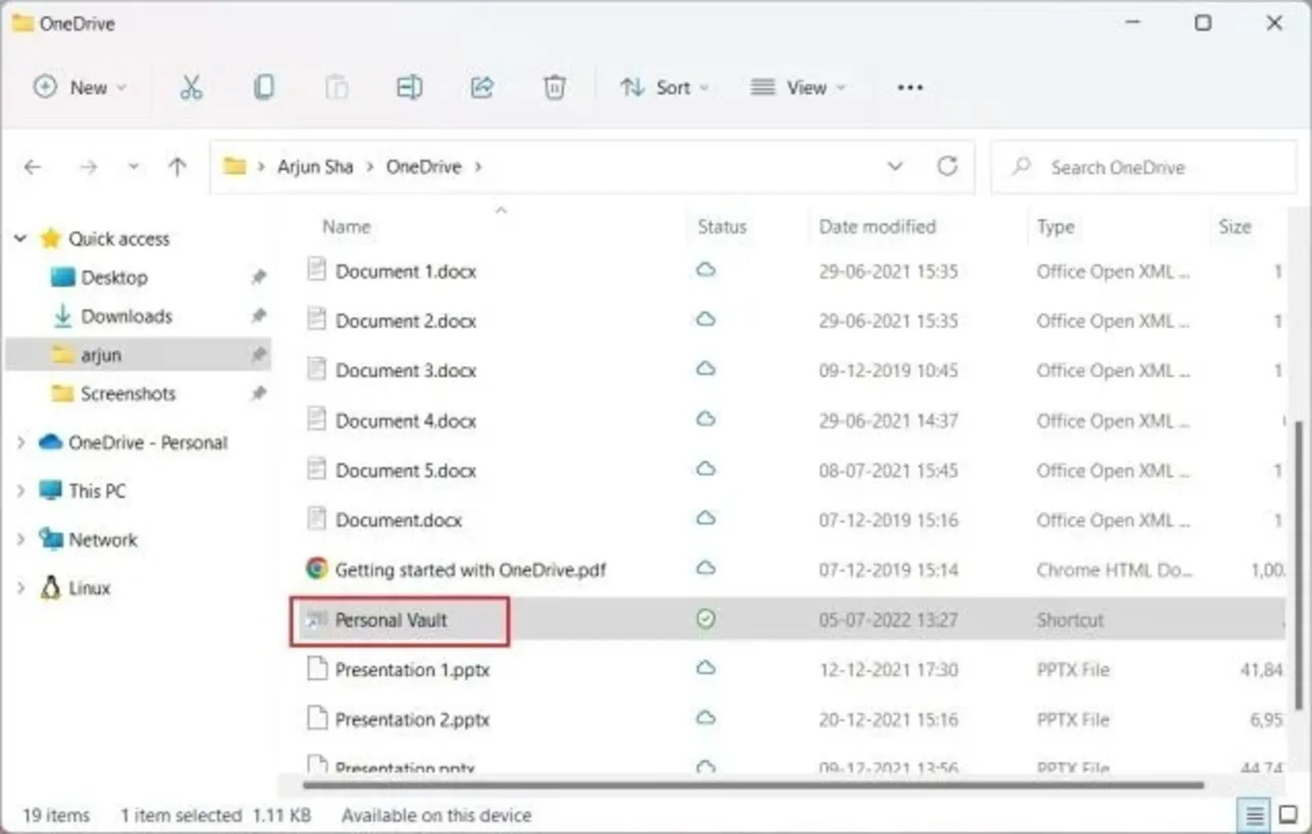This screenshot has height=834, width=1312.
Task: Go up one folder level arrow
Action: coord(177,167)
